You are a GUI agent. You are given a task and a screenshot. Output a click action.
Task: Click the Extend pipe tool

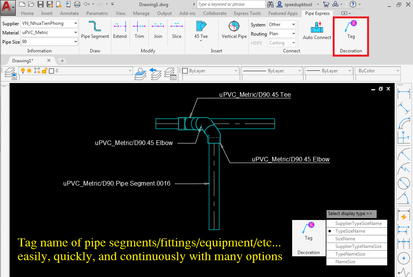[x=120, y=29]
